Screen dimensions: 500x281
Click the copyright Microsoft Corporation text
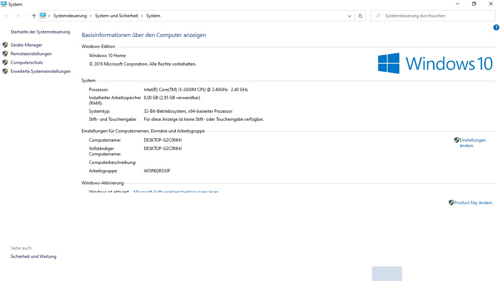(142, 64)
